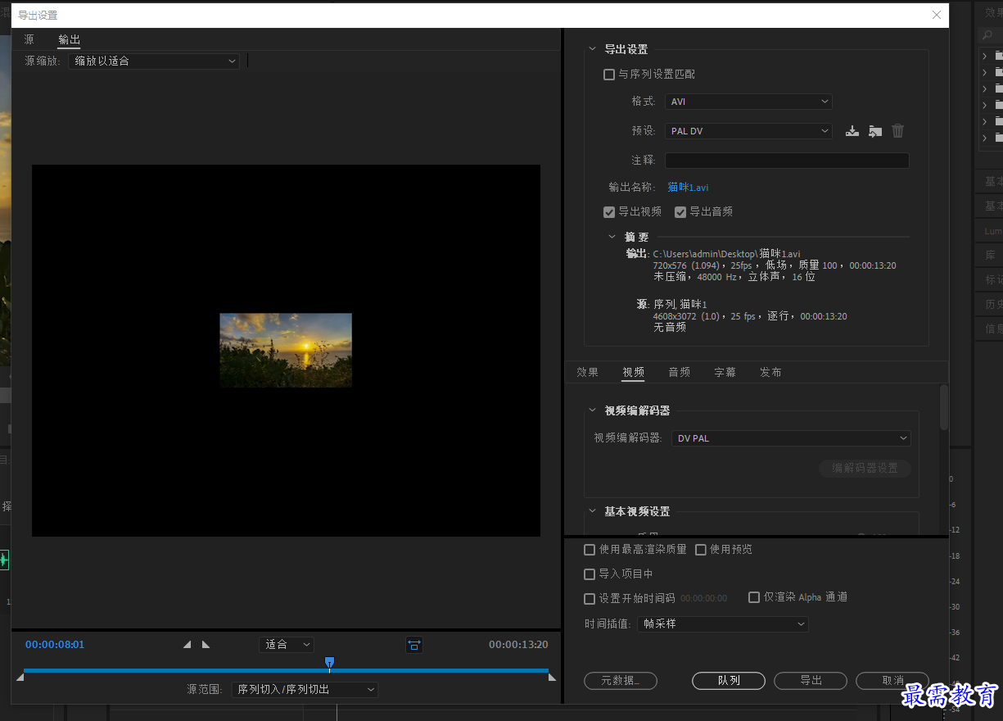Click the save preset icon
This screenshot has height=721, width=1003.
(852, 131)
